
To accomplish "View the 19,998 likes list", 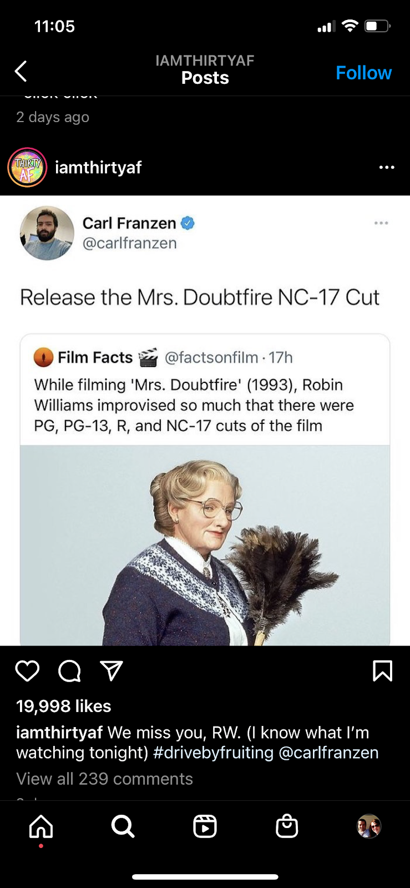I will click(64, 706).
